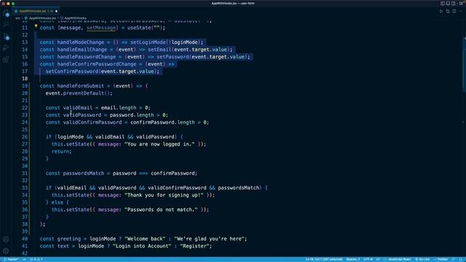Open the Search view in activity bar

(6, 25)
